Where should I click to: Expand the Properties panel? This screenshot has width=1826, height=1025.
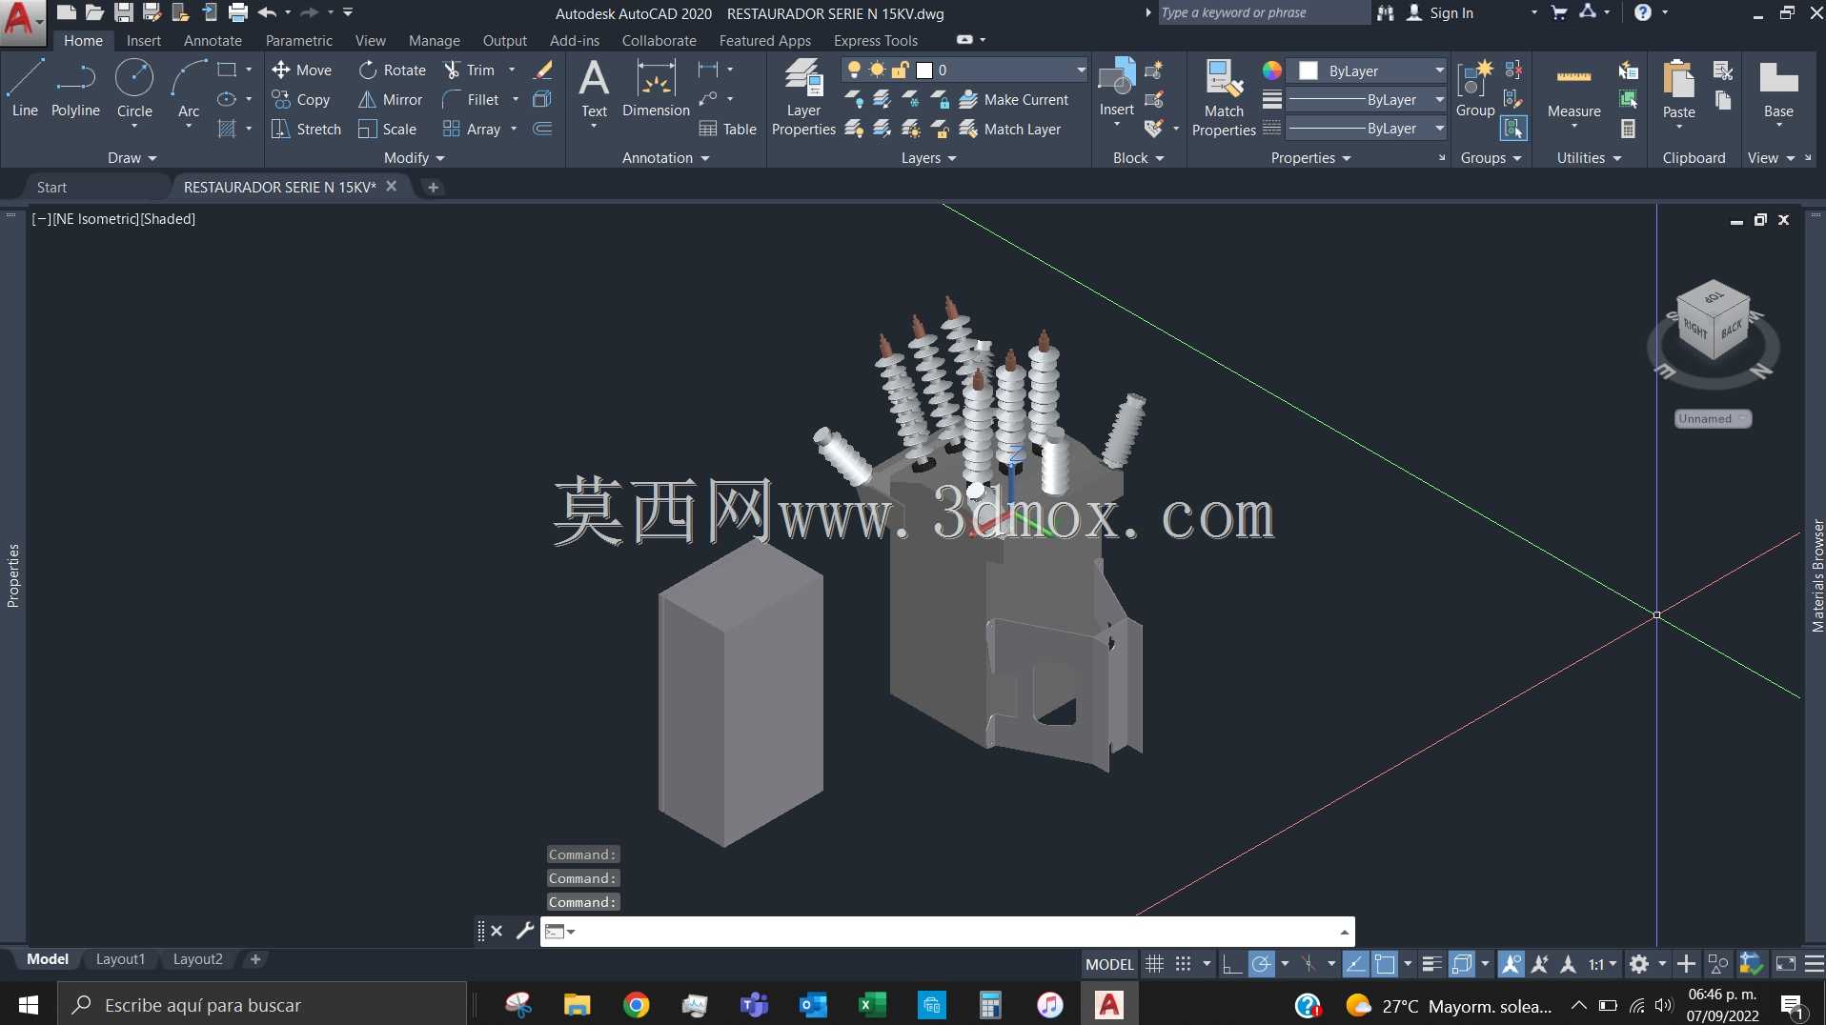[1310, 158]
